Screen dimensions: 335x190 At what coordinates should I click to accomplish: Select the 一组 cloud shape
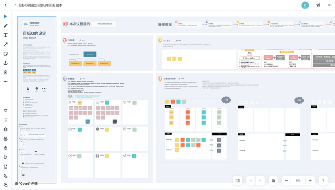[226, 100]
